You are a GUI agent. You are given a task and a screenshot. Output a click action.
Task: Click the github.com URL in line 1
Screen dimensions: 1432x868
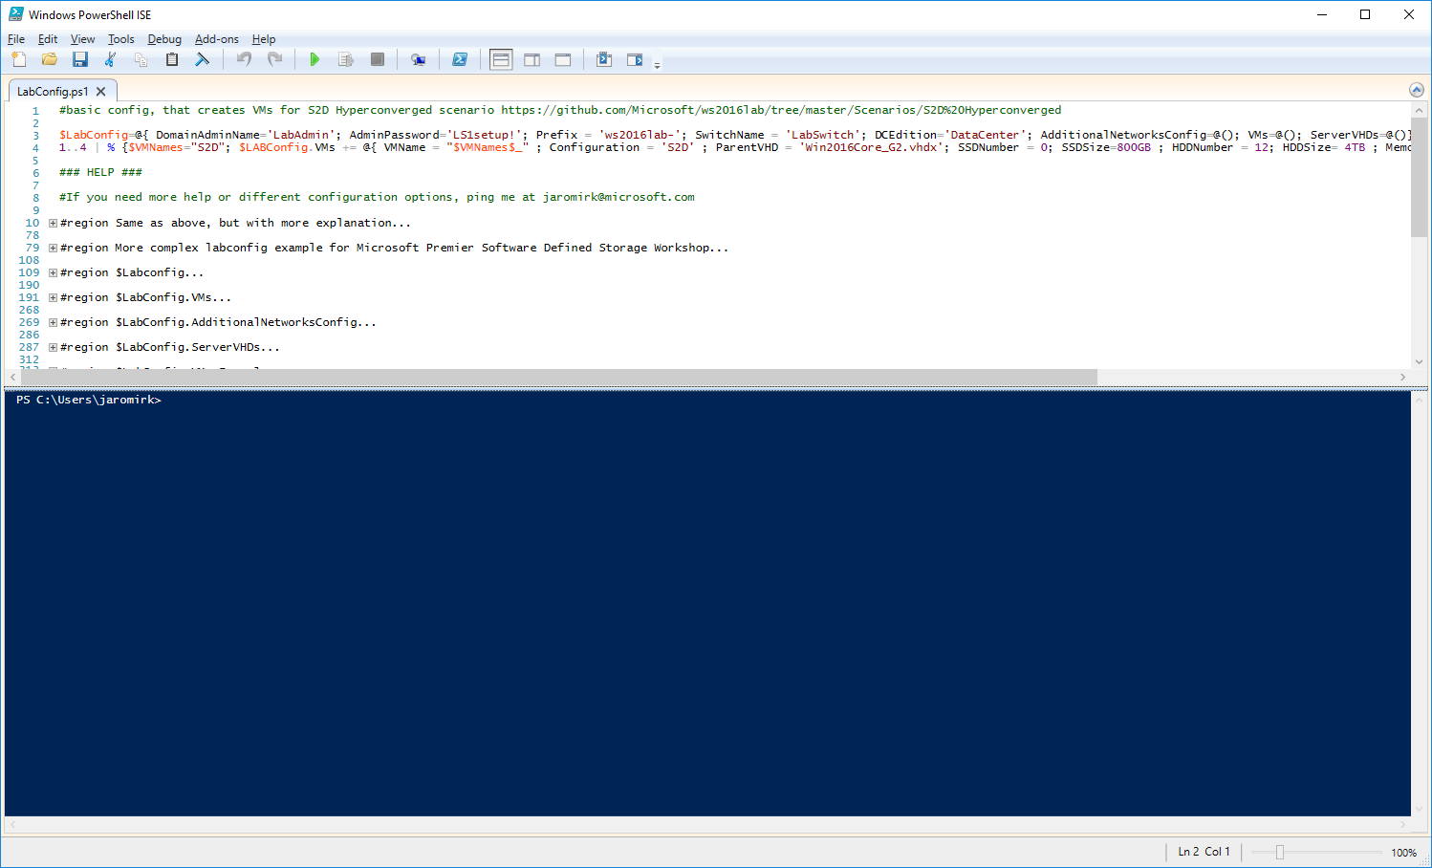point(781,110)
